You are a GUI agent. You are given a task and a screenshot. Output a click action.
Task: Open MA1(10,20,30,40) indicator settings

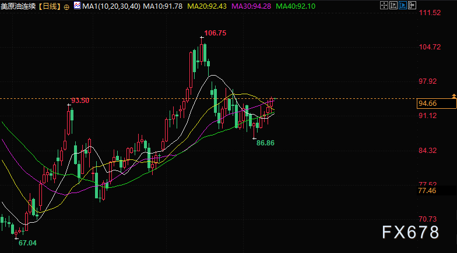click(x=111, y=6)
